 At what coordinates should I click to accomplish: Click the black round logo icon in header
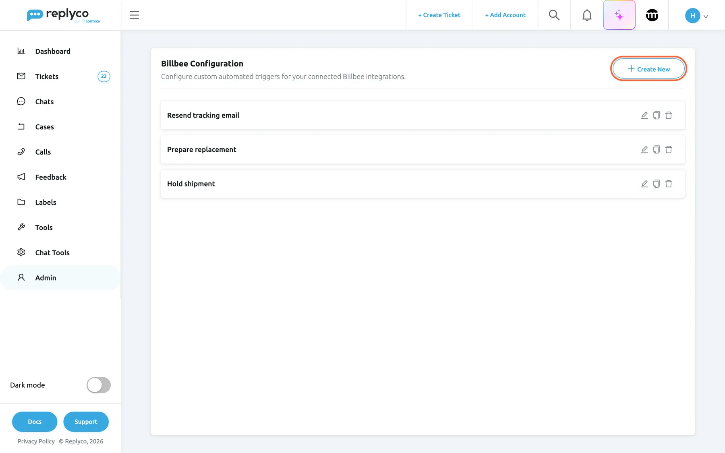click(x=652, y=15)
